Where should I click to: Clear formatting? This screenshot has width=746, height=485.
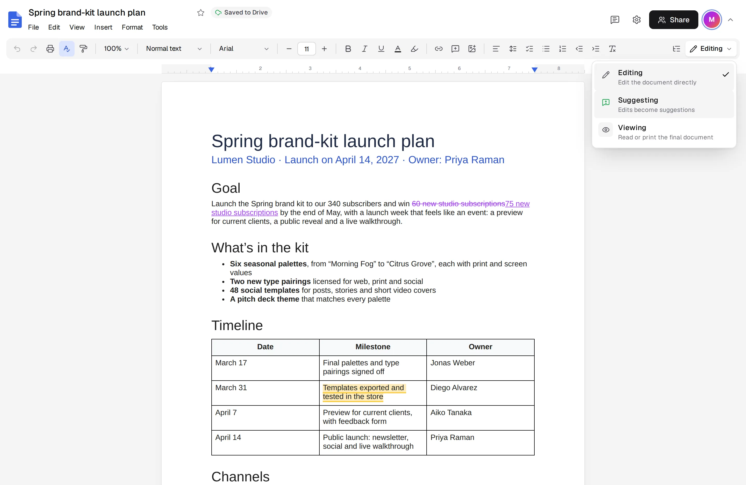point(612,49)
